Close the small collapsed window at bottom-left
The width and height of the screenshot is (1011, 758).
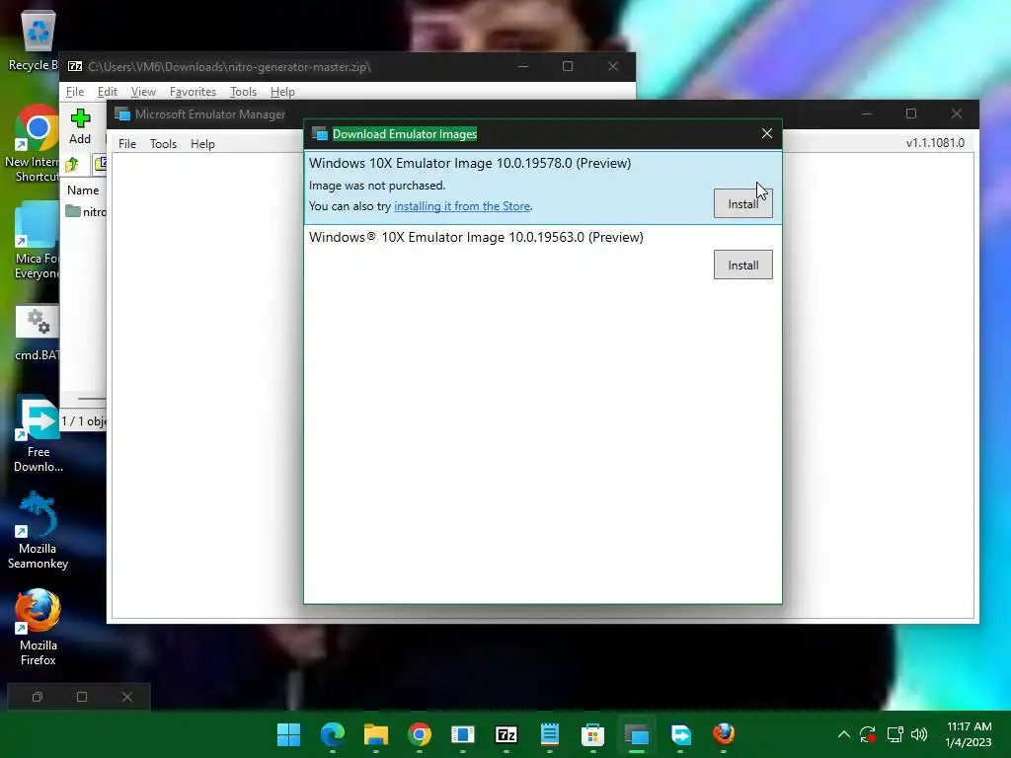[x=127, y=697]
